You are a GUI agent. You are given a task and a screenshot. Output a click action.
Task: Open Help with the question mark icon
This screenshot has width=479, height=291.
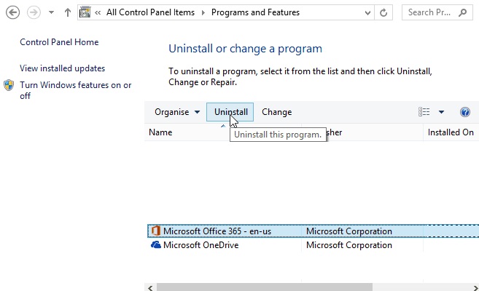click(x=465, y=112)
